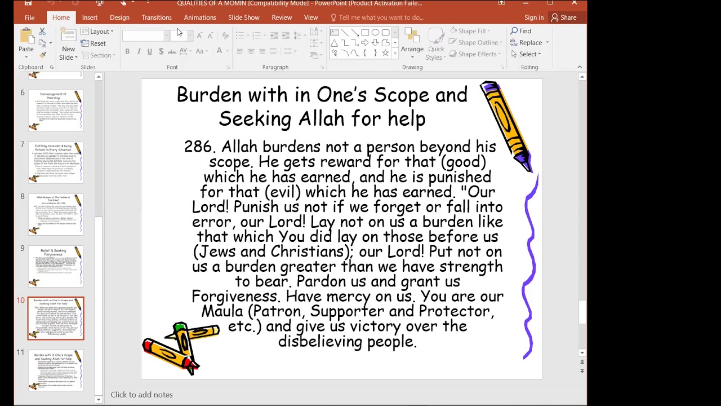
Task: Click Find in Editing group
Action: (x=520, y=31)
